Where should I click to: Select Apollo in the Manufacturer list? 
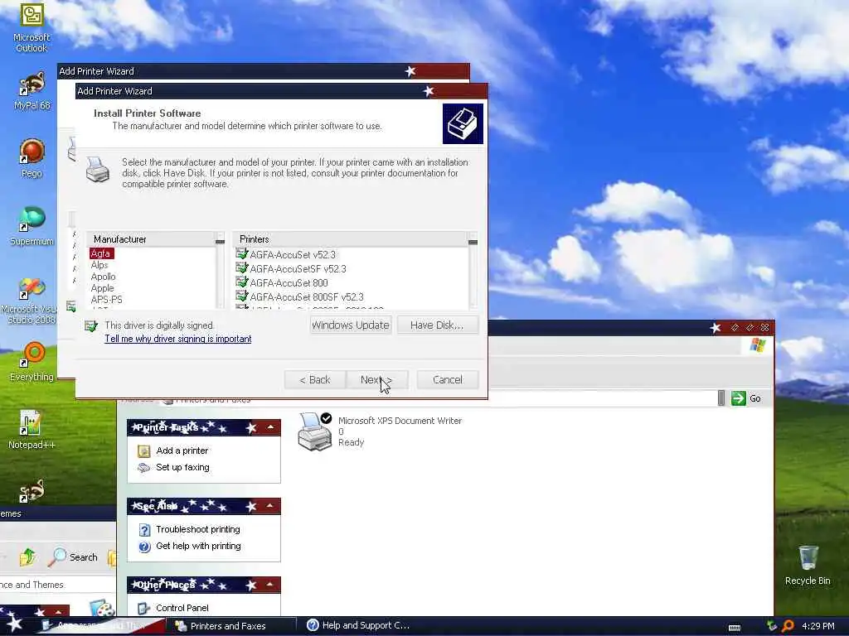click(103, 277)
